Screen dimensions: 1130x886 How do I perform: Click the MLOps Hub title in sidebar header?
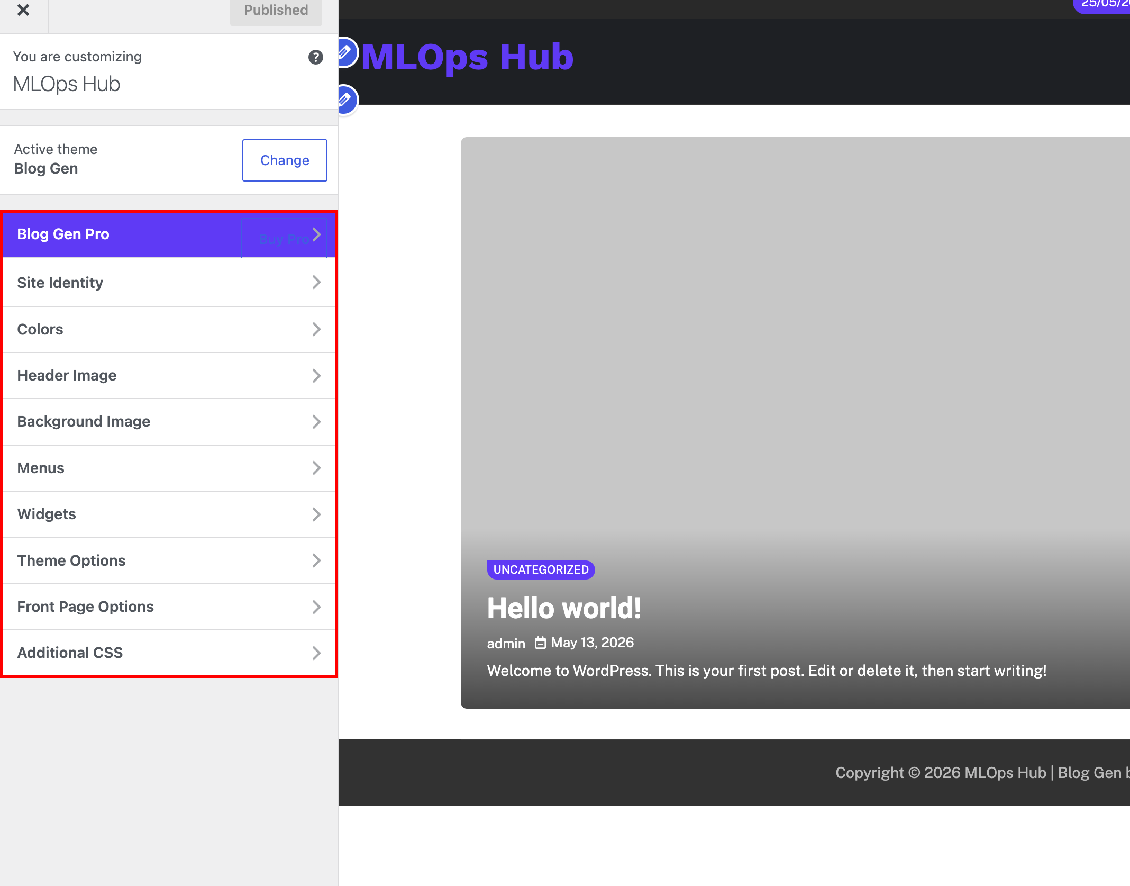point(67,84)
